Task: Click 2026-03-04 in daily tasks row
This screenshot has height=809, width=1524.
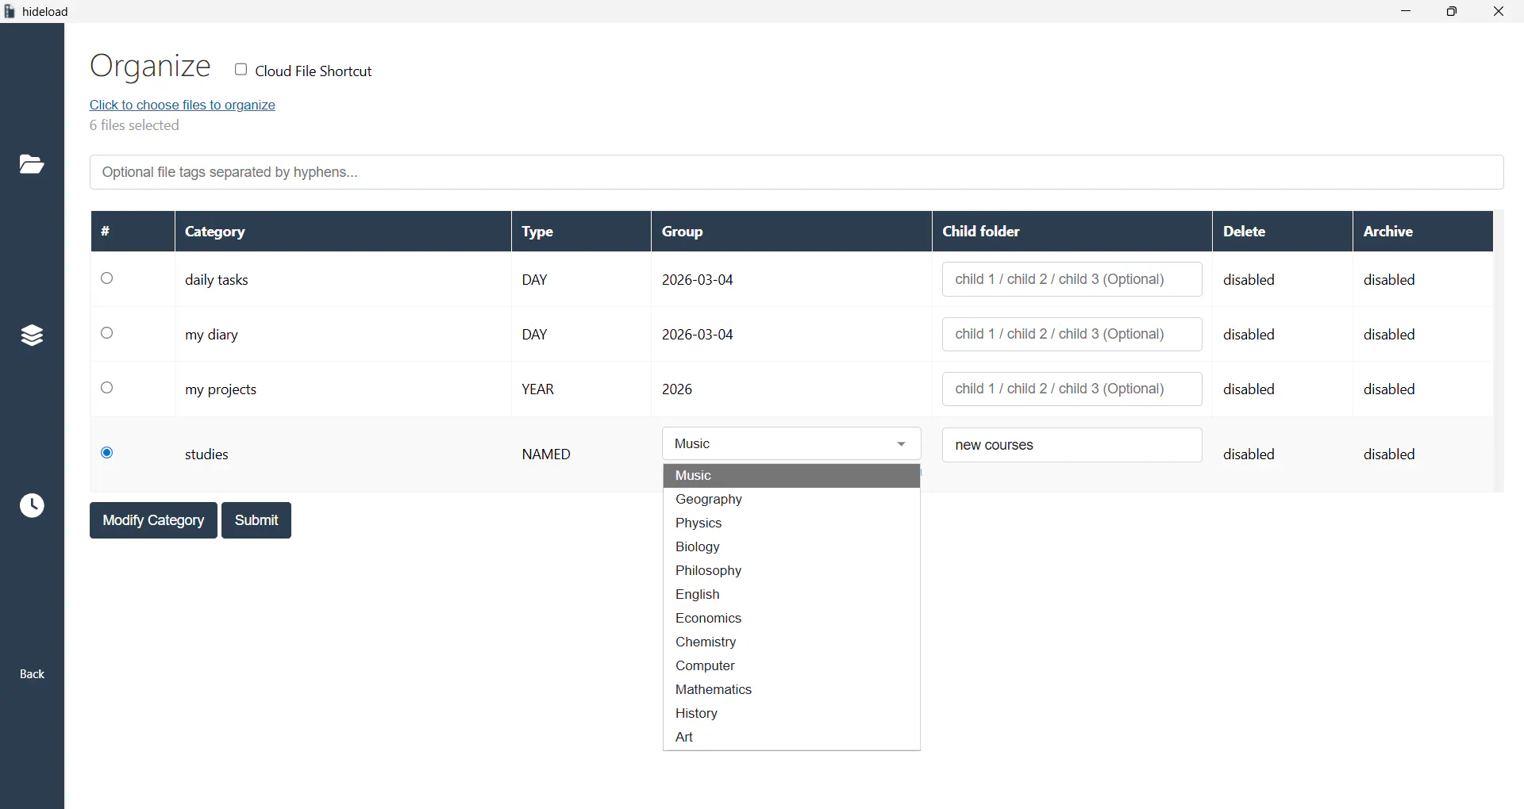Action: coord(698,280)
